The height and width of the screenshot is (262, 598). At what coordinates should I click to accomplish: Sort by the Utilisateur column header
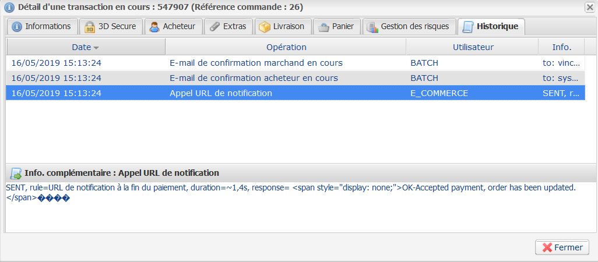pyautogui.click(x=473, y=47)
